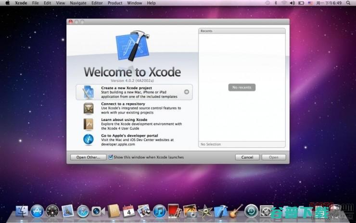
Task: Click the repository vault icon
Action: click(x=89, y=108)
